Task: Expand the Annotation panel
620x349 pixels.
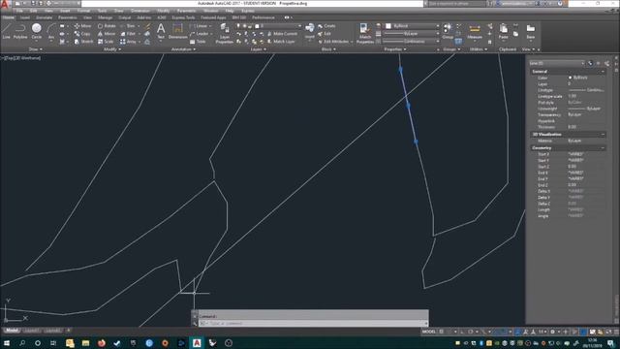Action: [183, 49]
